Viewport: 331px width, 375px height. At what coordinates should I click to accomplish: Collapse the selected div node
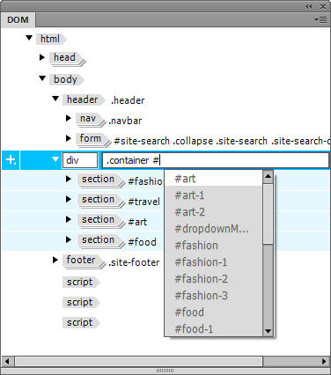pyautogui.click(x=55, y=159)
